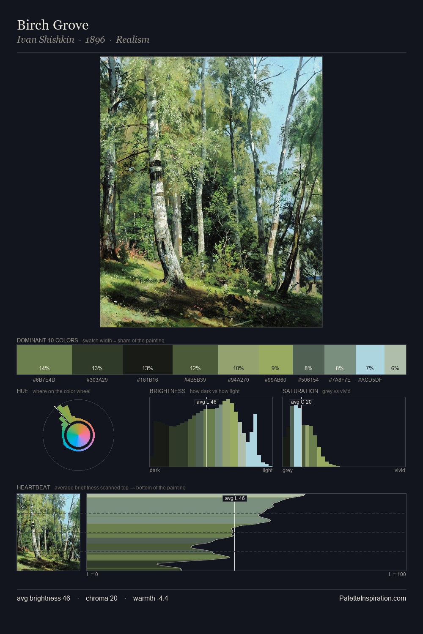Click the Realism style label
This screenshot has height=634, width=423.
(x=132, y=39)
